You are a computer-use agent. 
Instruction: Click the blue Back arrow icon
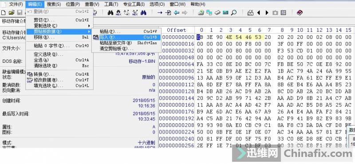click(176, 13)
